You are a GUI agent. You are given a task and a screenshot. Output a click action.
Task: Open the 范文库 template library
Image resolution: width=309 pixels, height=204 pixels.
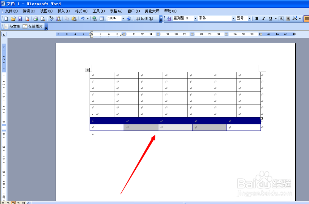point(12,26)
